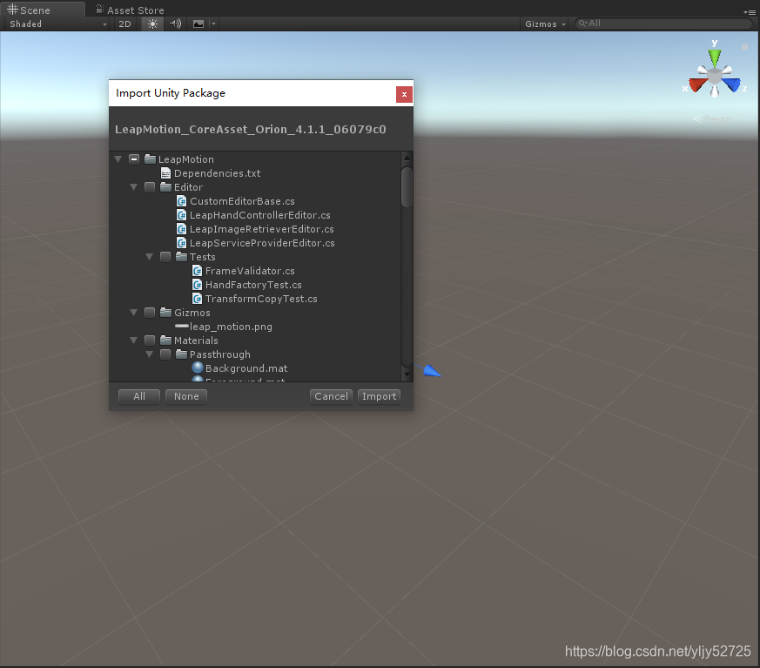Collapse the Tests folder tree
Image resolution: width=760 pixels, height=668 pixels.
pyautogui.click(x=149, y=256)
